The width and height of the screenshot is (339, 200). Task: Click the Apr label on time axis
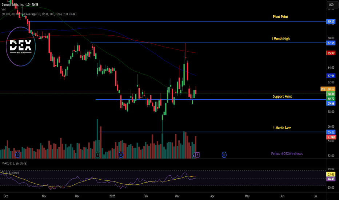pos(212,196)
